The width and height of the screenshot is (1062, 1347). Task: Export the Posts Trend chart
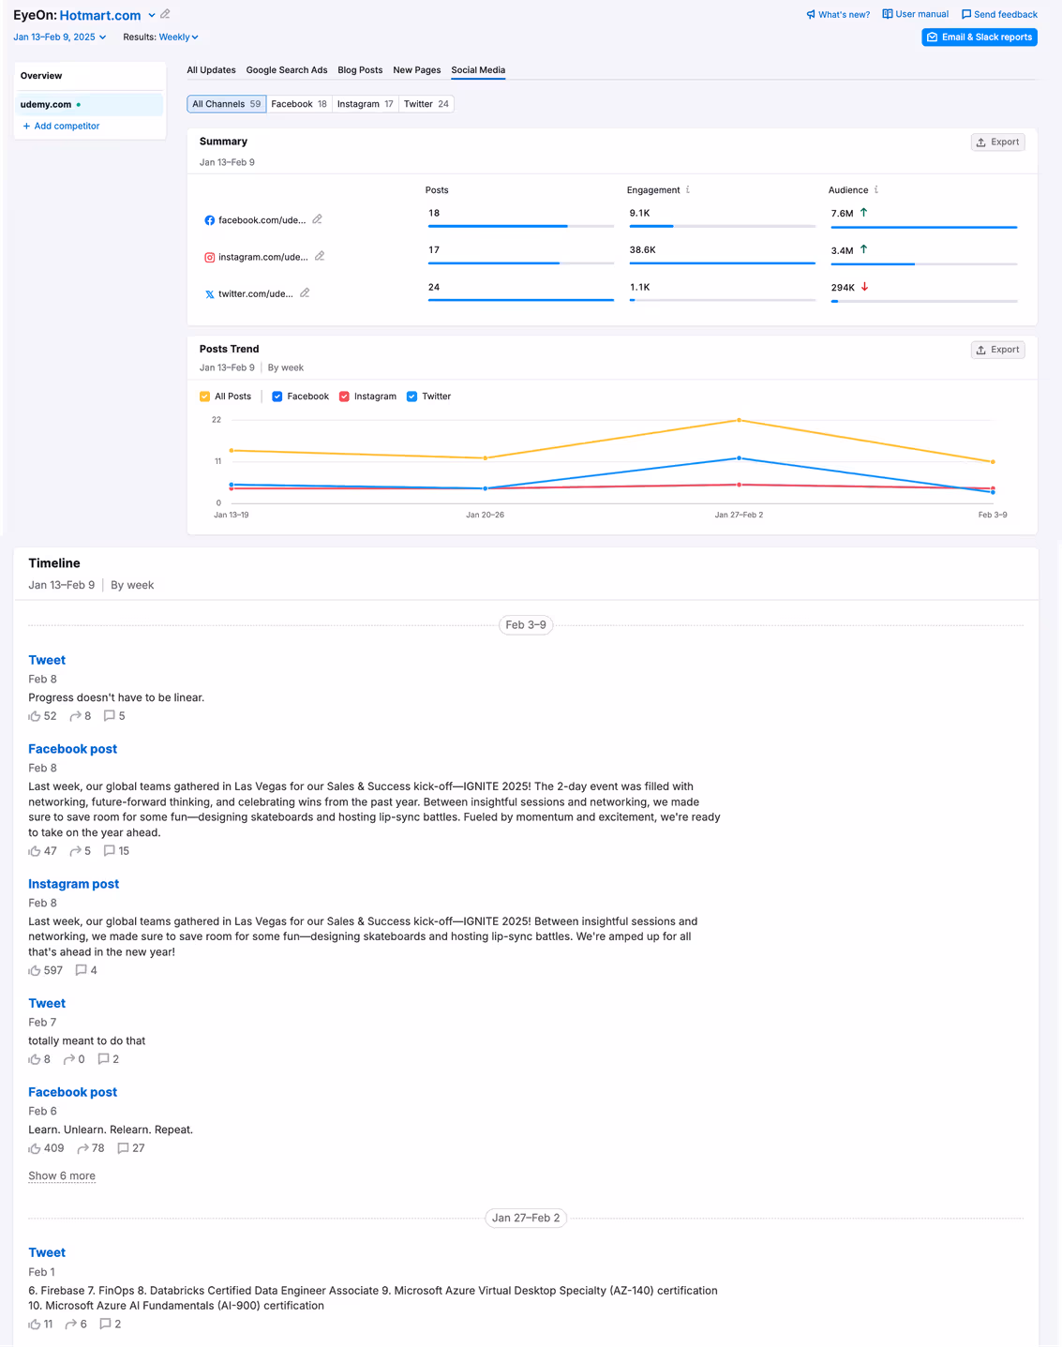click(998, 350)
